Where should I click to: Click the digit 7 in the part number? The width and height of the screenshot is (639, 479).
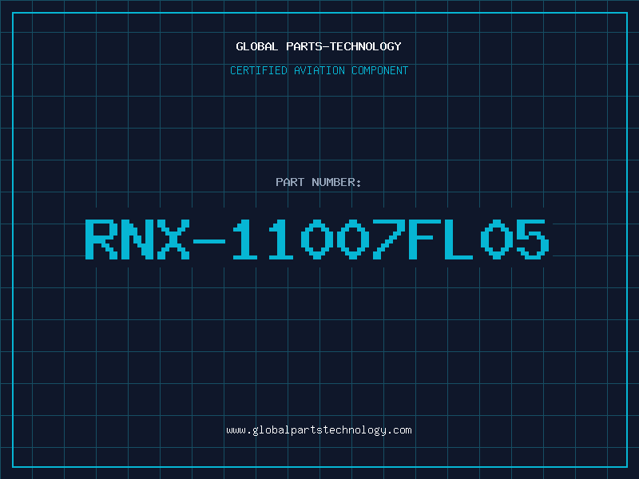(389, 239)
